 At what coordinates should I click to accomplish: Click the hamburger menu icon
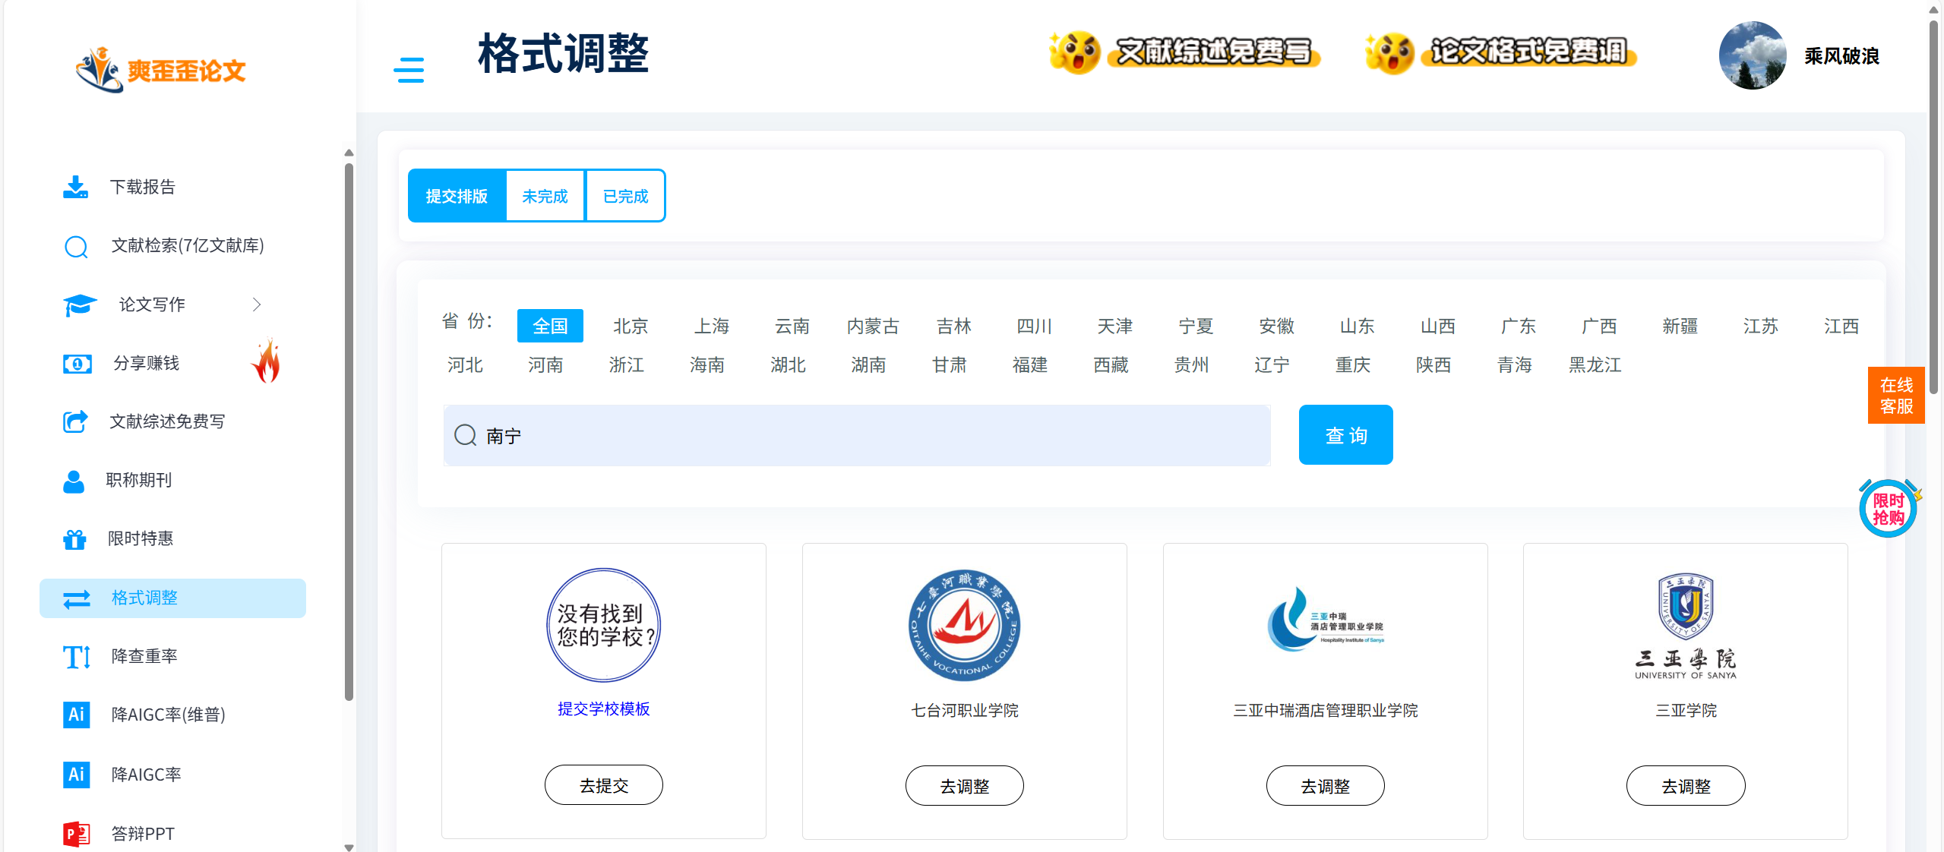click(x=409, y=70)
